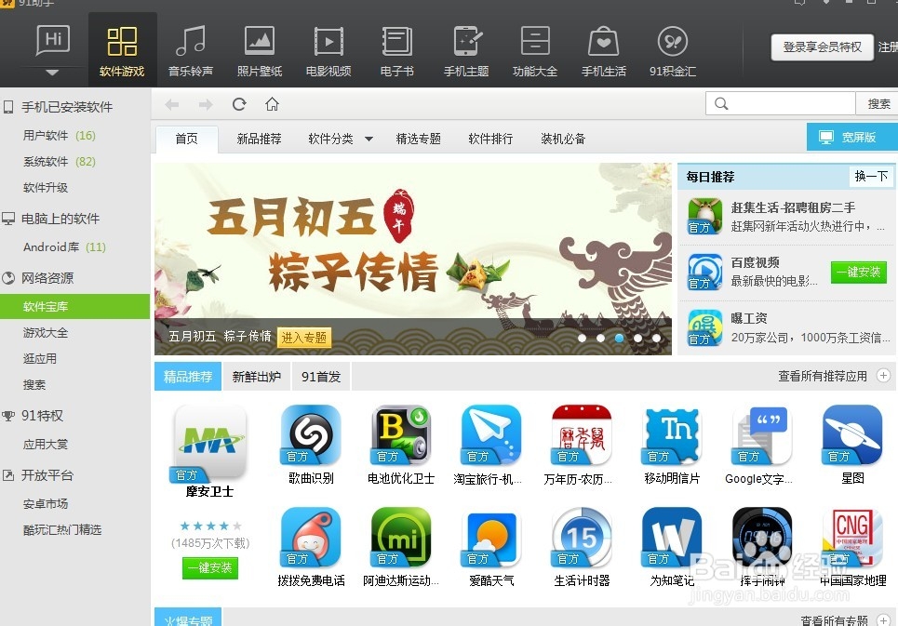Select the last banner carousel dot
The width and height of the screenshot is (898, 626).
pos(656,339)
